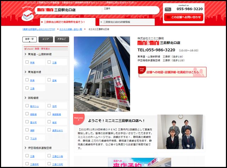Open ミニミニ店舗・会社一覧 breadcrumb link
This screenshot has width=227, height=168.
[71, 29]
